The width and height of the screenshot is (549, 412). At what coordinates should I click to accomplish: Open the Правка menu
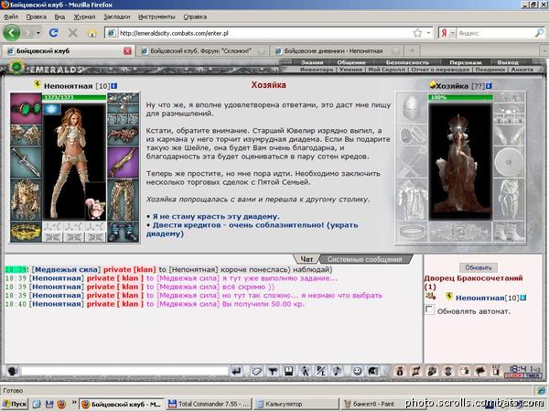[36, 16]
